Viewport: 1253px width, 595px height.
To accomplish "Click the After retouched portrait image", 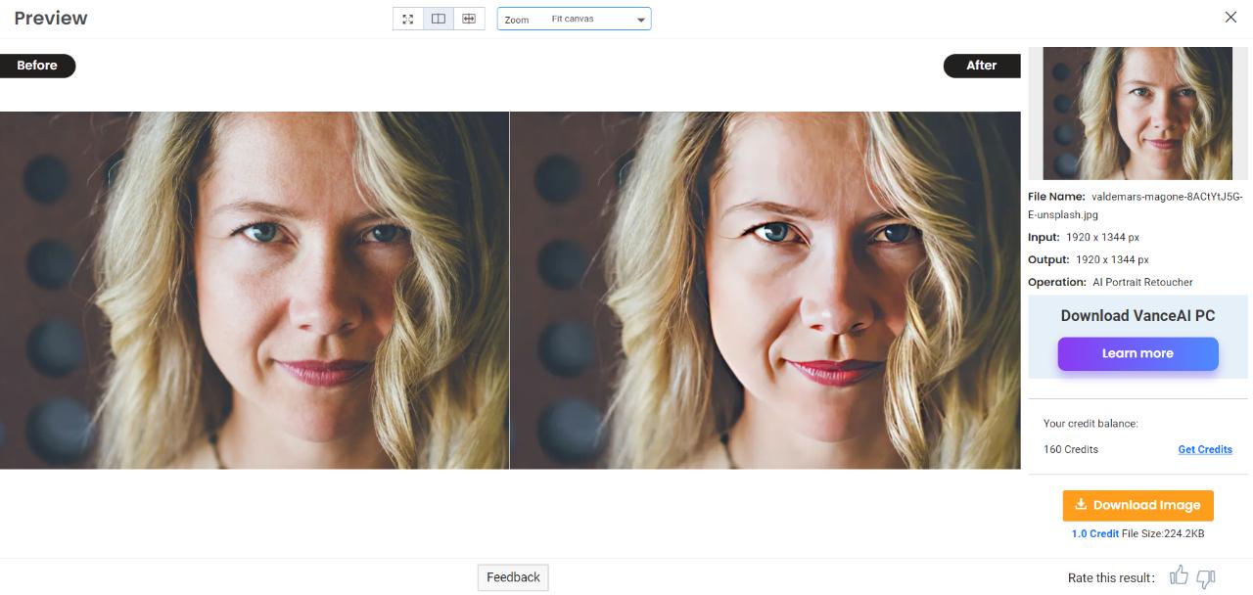I will 766,290.
